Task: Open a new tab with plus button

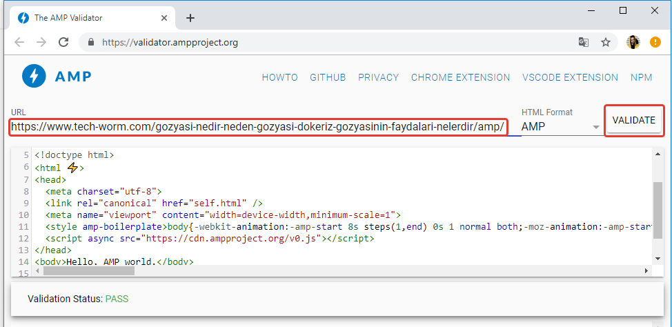Action: 190,18
